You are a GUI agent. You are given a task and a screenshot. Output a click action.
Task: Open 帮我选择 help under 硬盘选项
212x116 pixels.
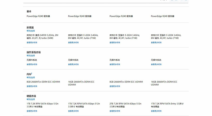(x=31, y=99)
